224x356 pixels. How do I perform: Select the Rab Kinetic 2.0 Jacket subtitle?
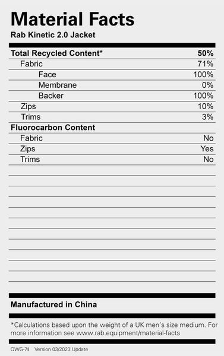pos(53,35)
